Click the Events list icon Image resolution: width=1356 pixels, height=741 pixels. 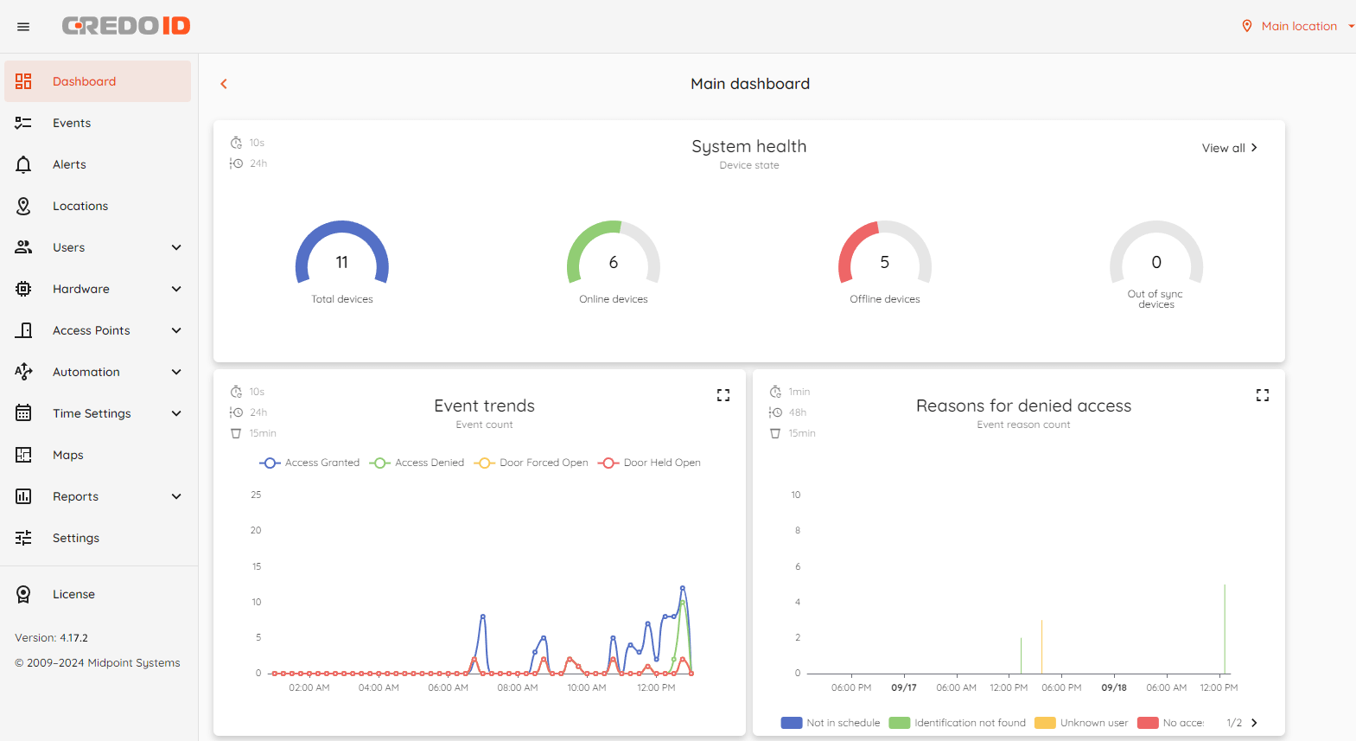click(23, 123)
